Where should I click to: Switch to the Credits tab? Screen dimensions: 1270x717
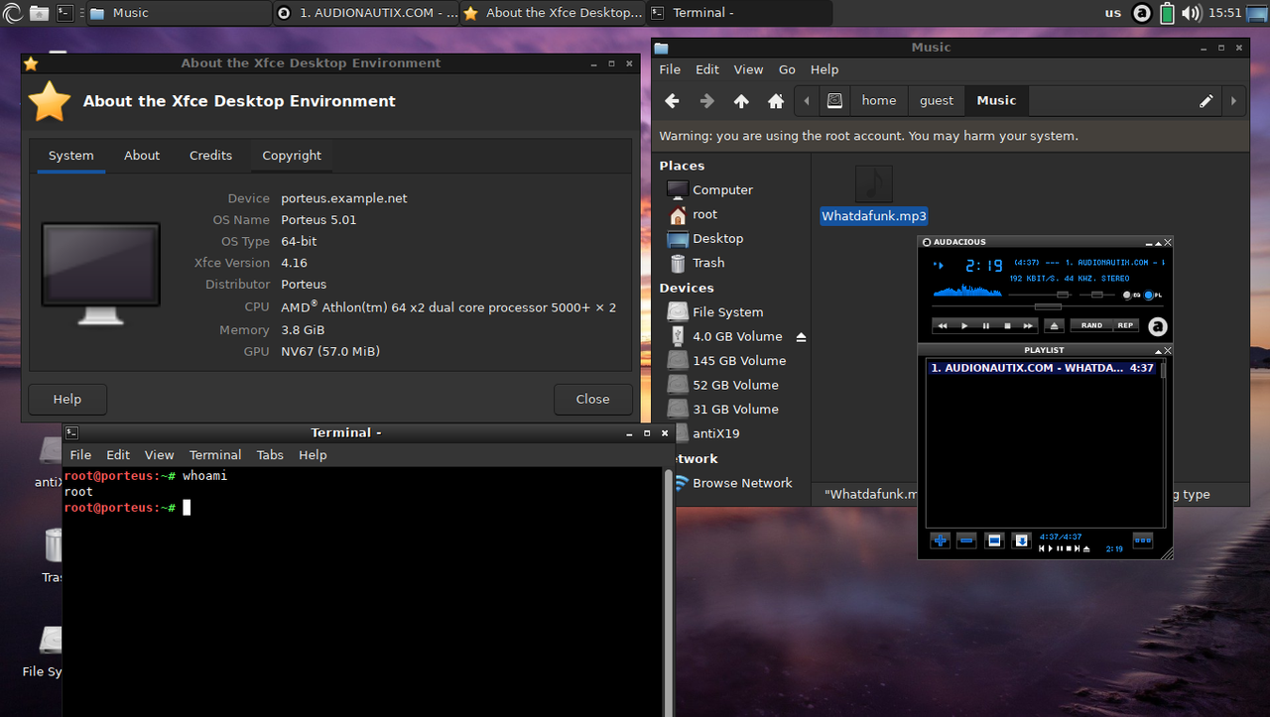pyautogui.click(x=210, y=156)
